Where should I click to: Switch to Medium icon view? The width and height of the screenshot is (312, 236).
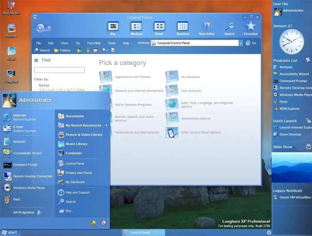pos(136,29)
